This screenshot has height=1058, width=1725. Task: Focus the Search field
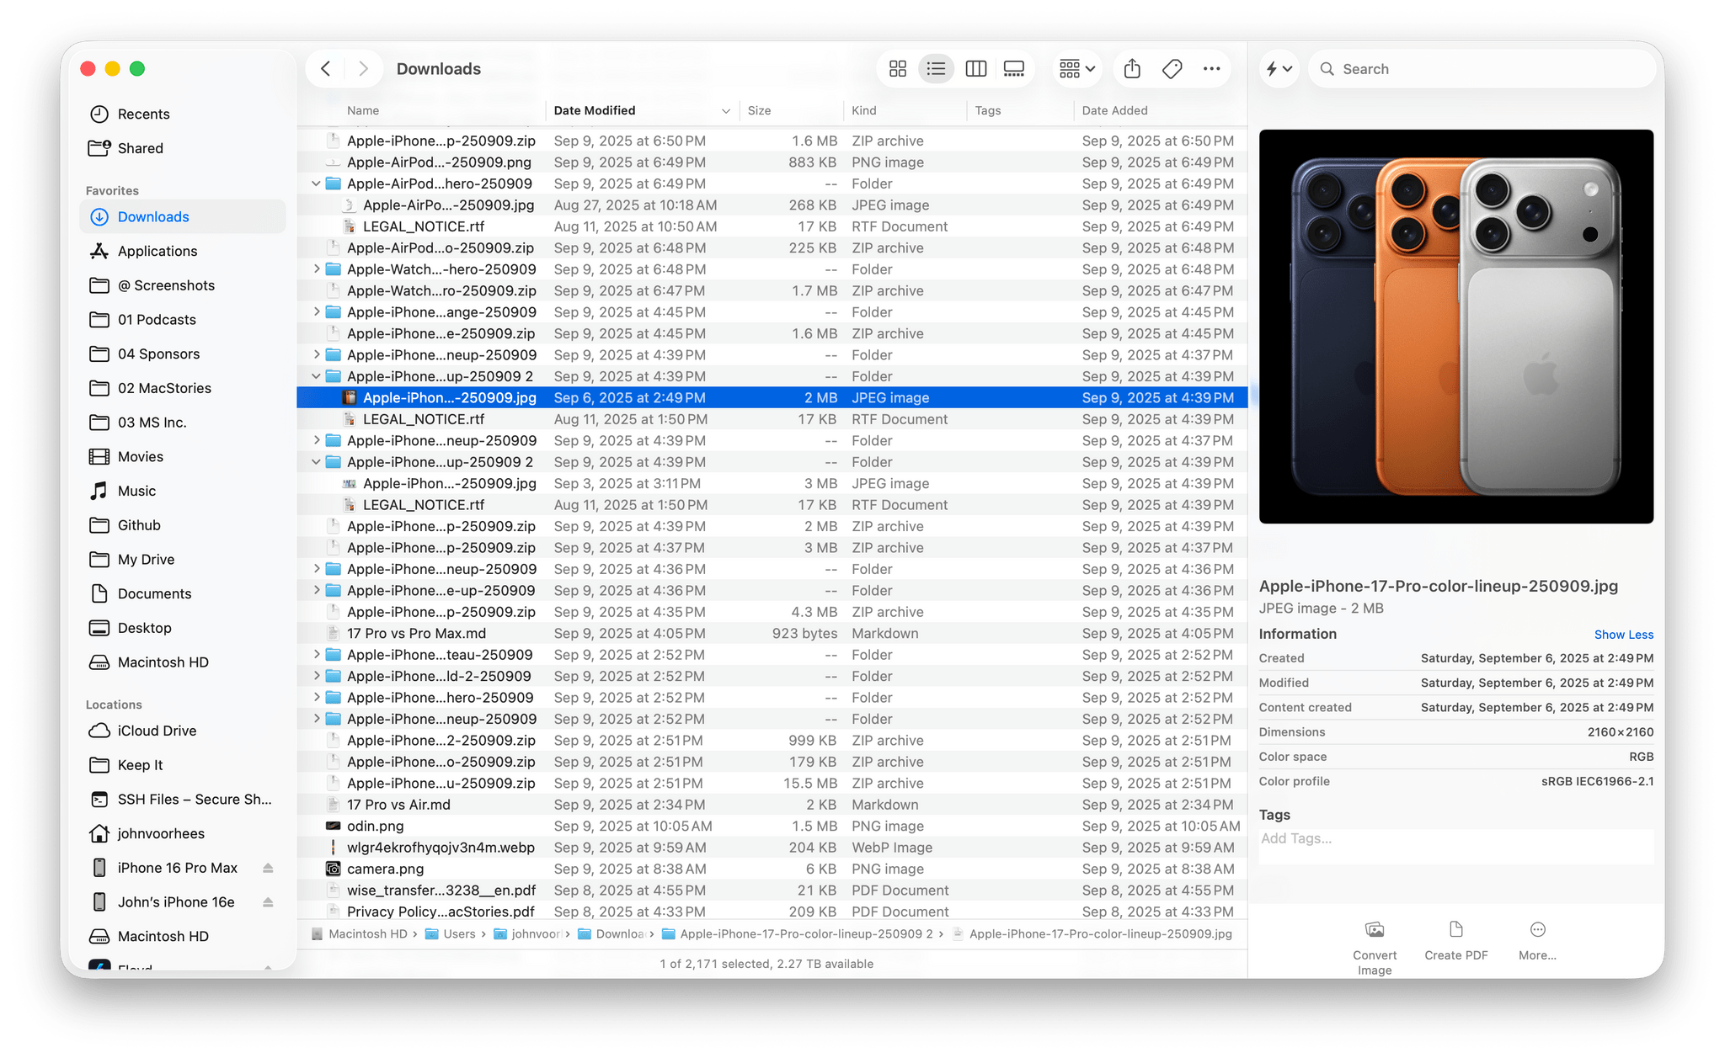pyautogui.click(x=1482, y=69)
